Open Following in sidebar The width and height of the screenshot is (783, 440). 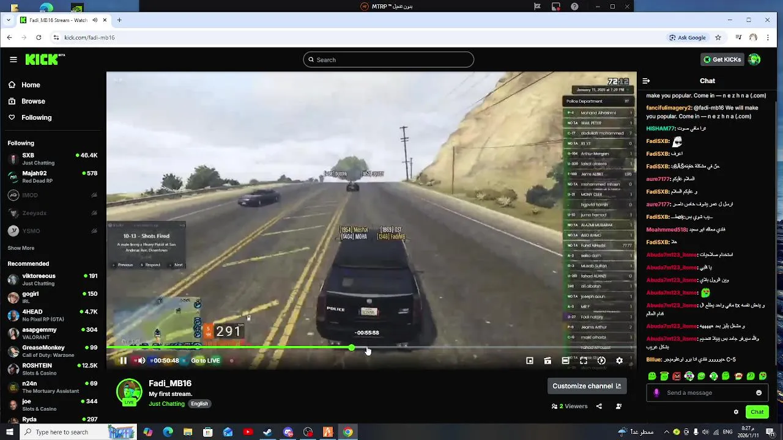(x=30, y=117)
